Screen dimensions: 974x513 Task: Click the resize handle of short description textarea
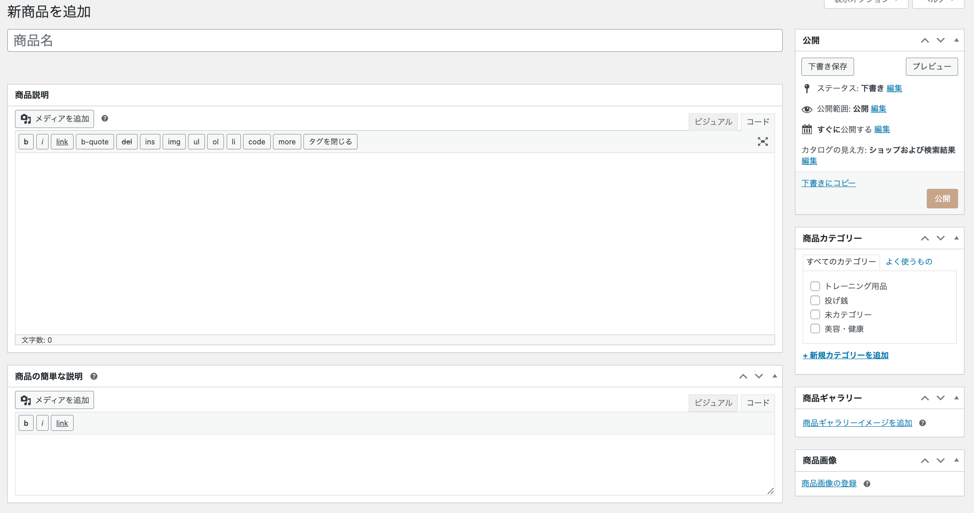[770, 491]
